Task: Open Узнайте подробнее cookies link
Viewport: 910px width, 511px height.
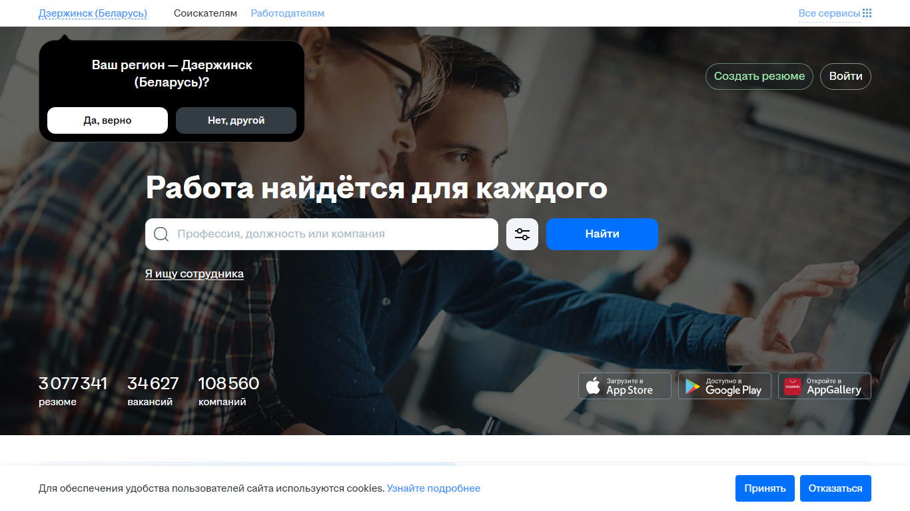Action: coord(434,488)
